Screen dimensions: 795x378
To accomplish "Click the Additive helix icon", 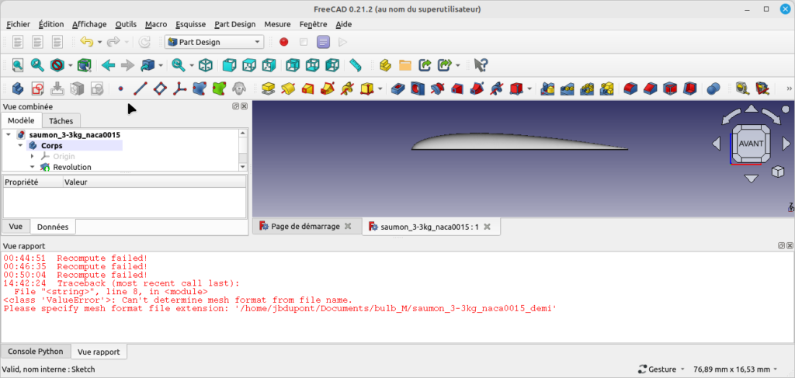I will (347, 88).
